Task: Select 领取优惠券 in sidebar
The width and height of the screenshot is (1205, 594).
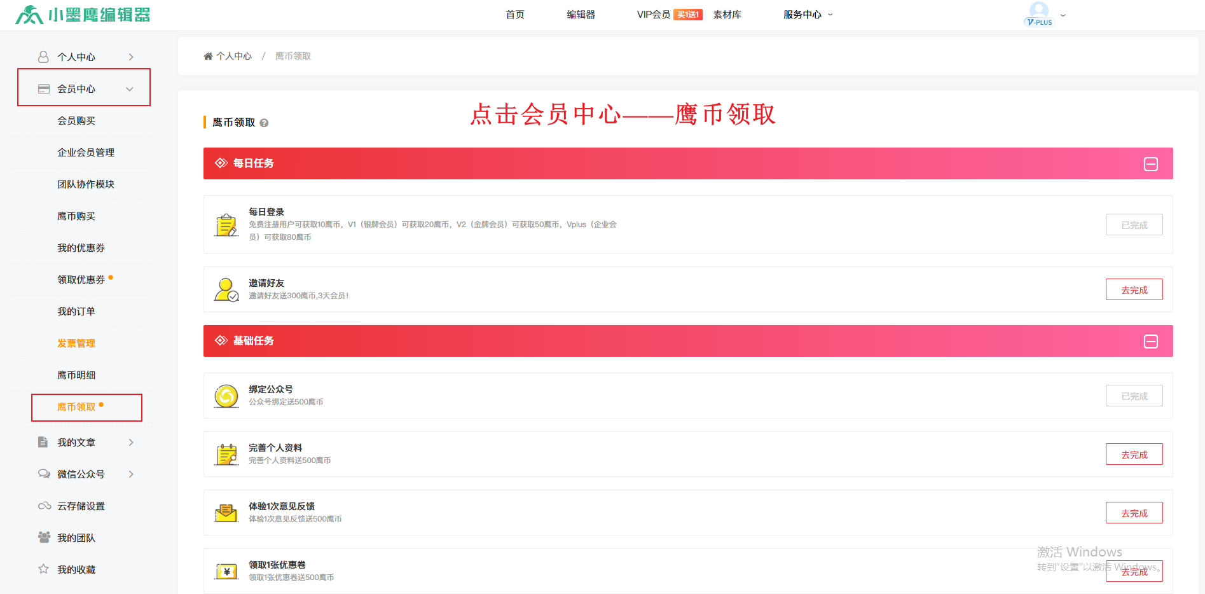Action: (81, 279)
